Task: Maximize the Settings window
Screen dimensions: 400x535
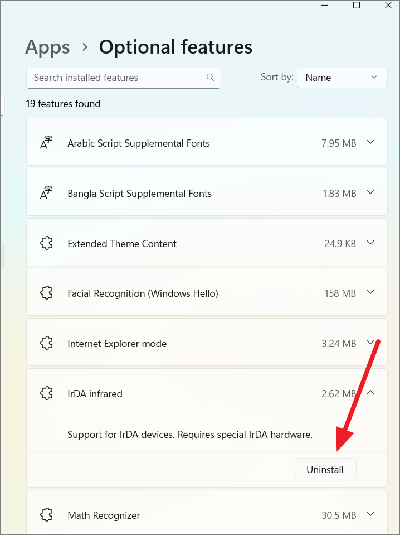Action: (x=357, y=5)
